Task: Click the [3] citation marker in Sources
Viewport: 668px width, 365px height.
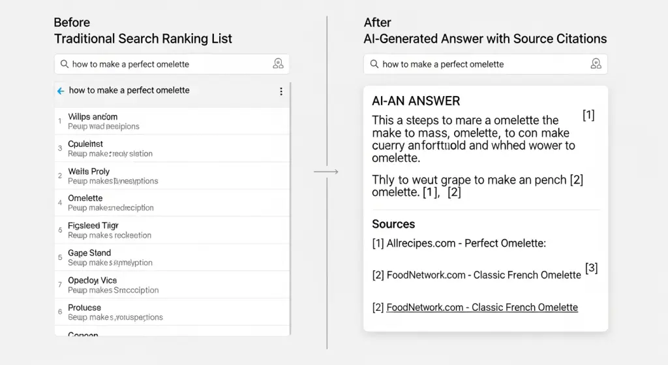Action: pyautogui.click(x=591, y=268)
